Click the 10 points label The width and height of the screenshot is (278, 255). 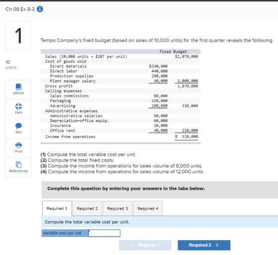point(11,65)
